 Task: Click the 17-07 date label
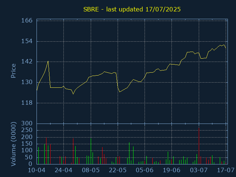pyautogui.click(x=226, y=170)
